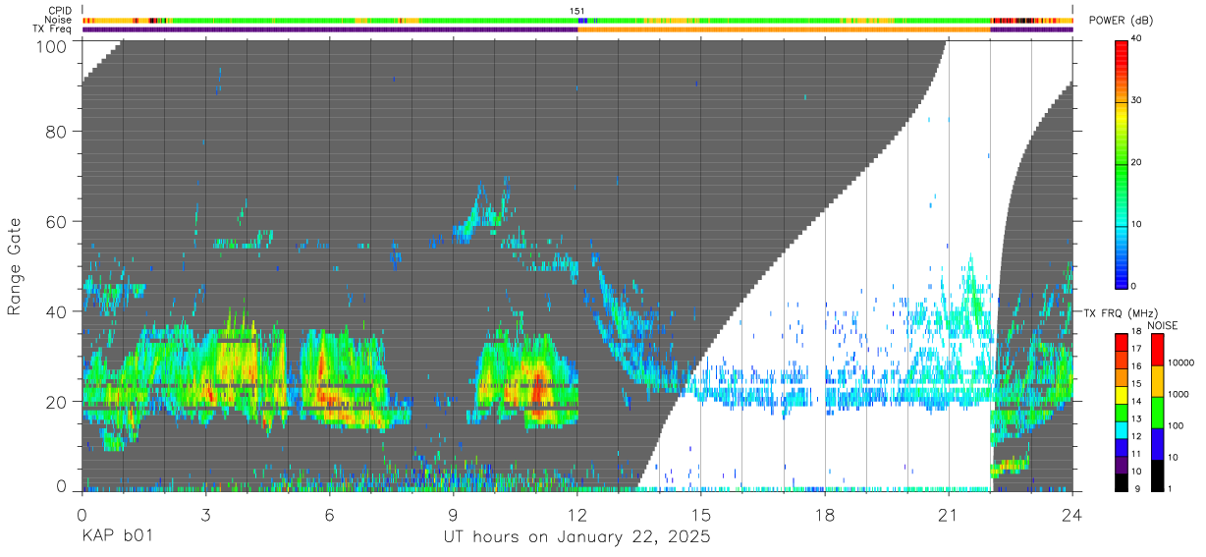Click UT hour tick 9 on time axis

point(454,516)
